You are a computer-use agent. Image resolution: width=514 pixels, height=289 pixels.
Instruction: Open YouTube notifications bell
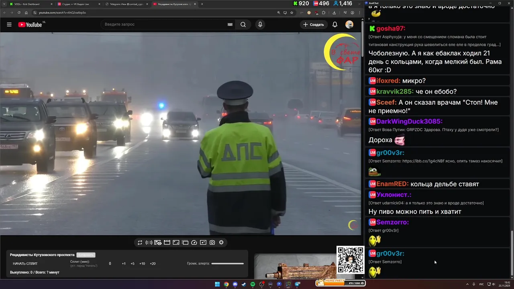point(335,24)
